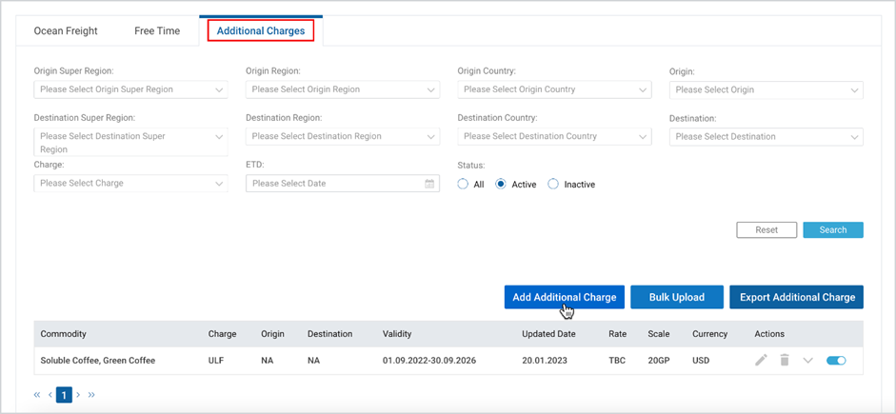This screenshot has width=896, height=414.
Task: Open the Origin Country dropdown
Action: pos(554,89)
